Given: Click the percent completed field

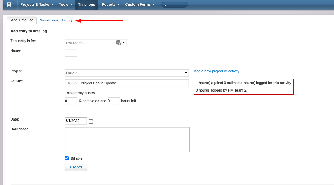Looking at the screenshot, I should point(71,101).
